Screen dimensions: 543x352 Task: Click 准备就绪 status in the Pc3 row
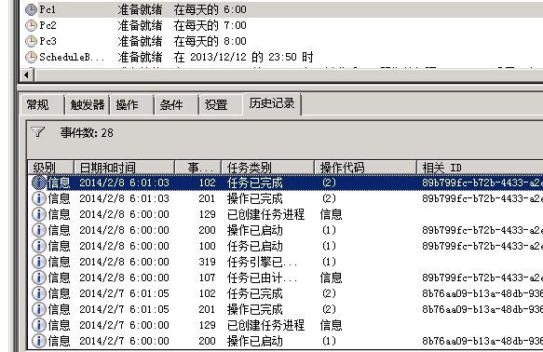click(x=140, y=41)
